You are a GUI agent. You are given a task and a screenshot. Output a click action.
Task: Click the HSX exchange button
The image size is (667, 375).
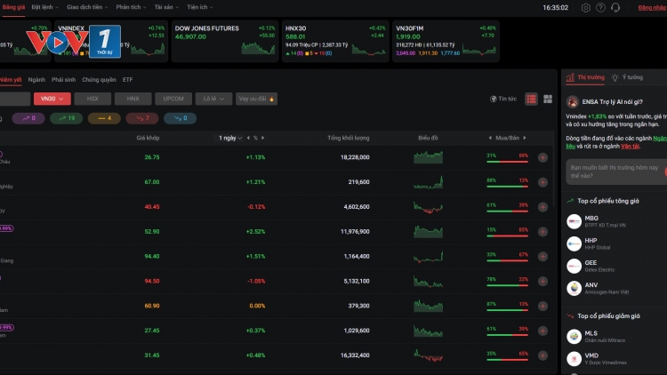point(92,99)
